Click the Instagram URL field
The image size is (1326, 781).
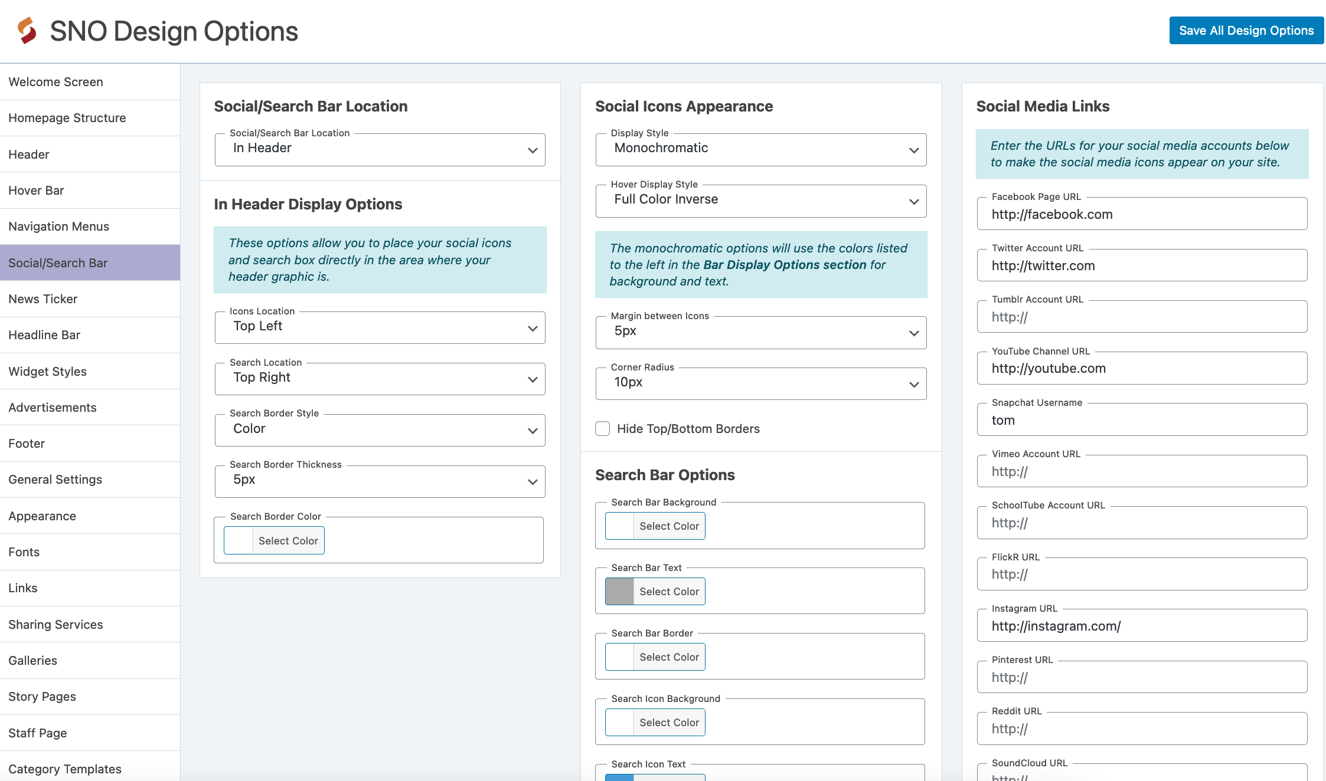[1142, 625]
